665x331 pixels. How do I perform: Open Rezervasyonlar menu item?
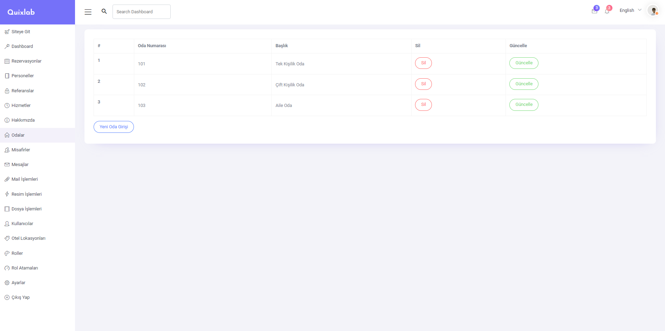(38, 61)
